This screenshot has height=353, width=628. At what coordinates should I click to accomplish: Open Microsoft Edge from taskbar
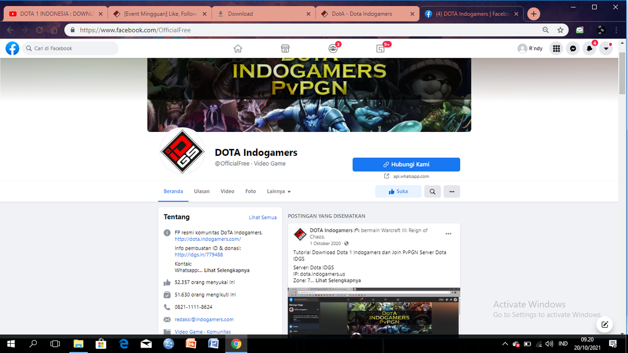pyautogui.click(x=124, y=344)
